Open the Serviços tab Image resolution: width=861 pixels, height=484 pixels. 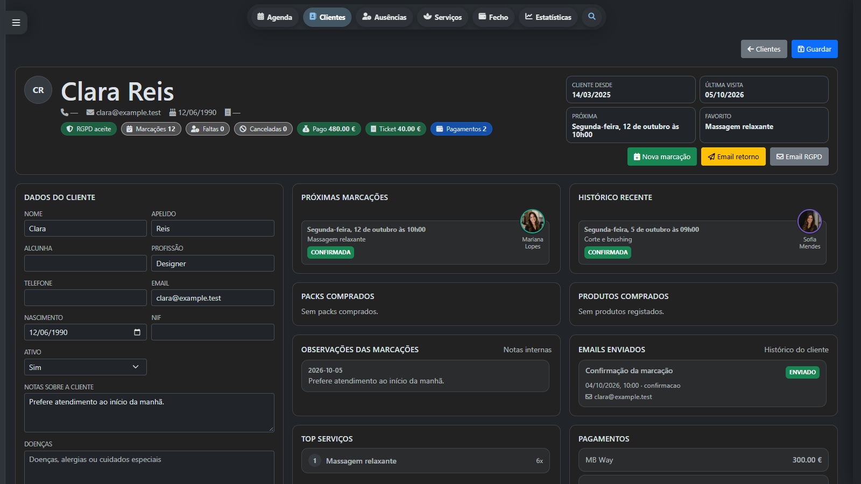(442, 17)
